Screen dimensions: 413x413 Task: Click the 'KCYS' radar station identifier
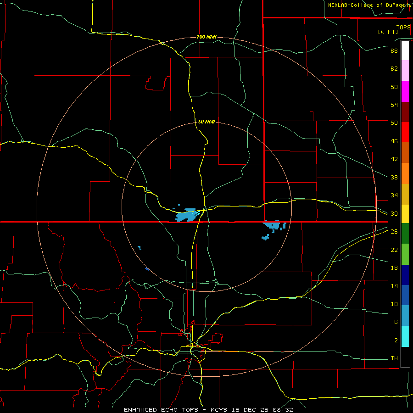(x=219, y=410)
